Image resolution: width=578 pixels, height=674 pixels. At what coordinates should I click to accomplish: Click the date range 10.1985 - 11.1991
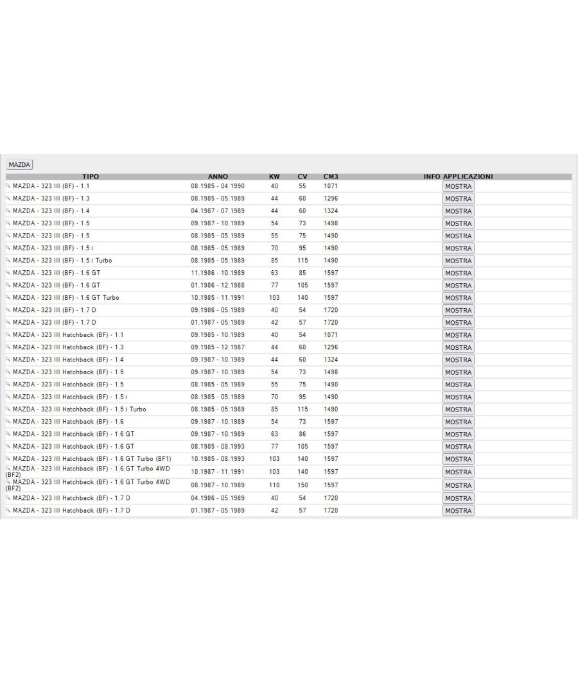point(218,297)
